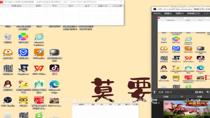
Task: Click the 石头 column header in resource viewer
Action: tap(71, 6)
